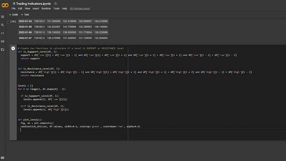Image resolution: width=286 pixels, height=161 pixels.
Task: Open the Help menu
Action: (x=64, y=8)
